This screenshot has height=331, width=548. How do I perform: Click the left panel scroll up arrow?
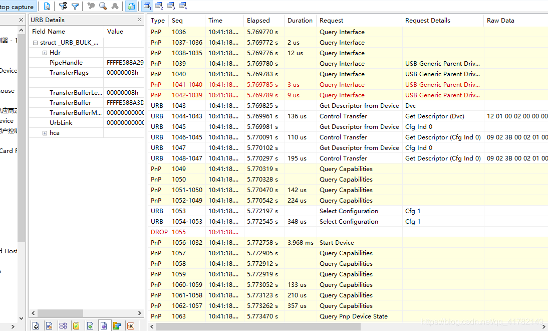coord(22,31)
